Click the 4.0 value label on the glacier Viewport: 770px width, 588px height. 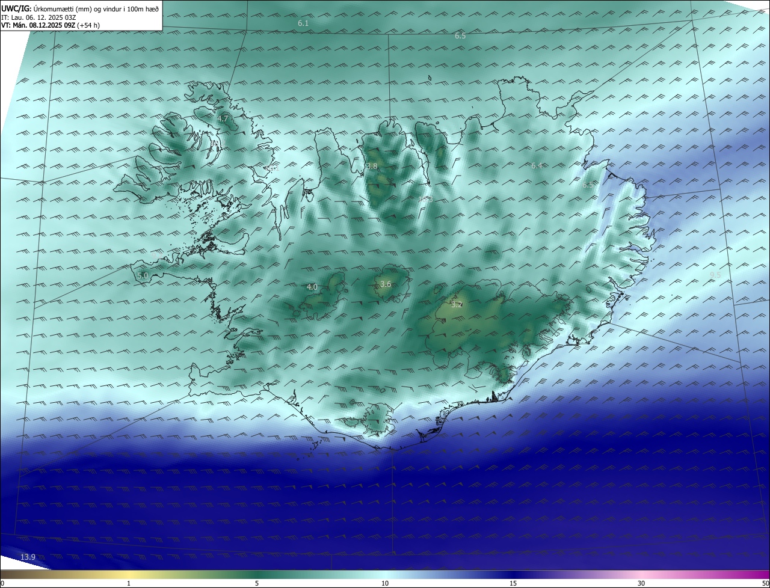point(312,287)
